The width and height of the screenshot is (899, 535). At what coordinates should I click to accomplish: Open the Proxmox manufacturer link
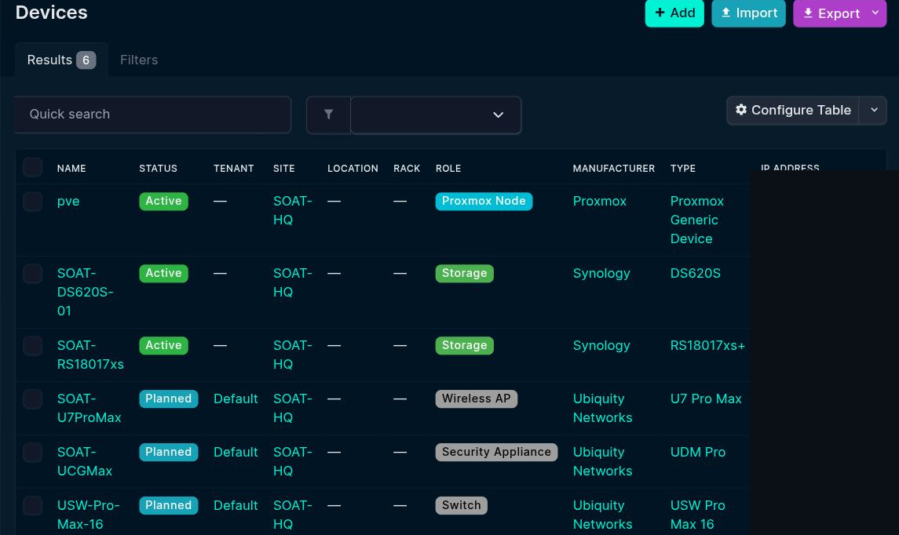(x=600, y=202)
